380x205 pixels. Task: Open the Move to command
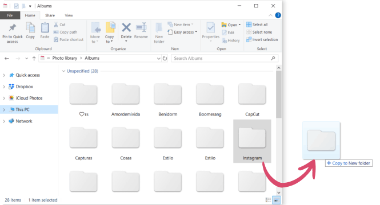(95, 32)
